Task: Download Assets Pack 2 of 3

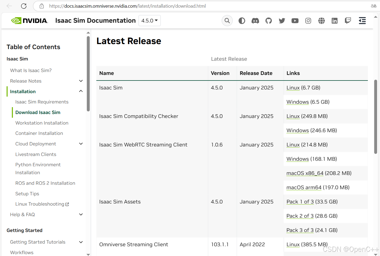Action: point(300,216)
